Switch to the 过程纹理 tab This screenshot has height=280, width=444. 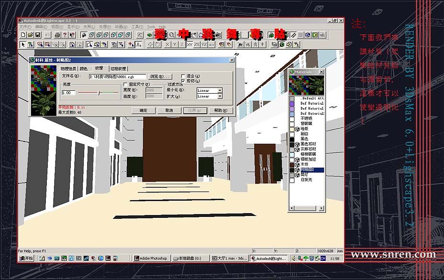click(118, 69)
